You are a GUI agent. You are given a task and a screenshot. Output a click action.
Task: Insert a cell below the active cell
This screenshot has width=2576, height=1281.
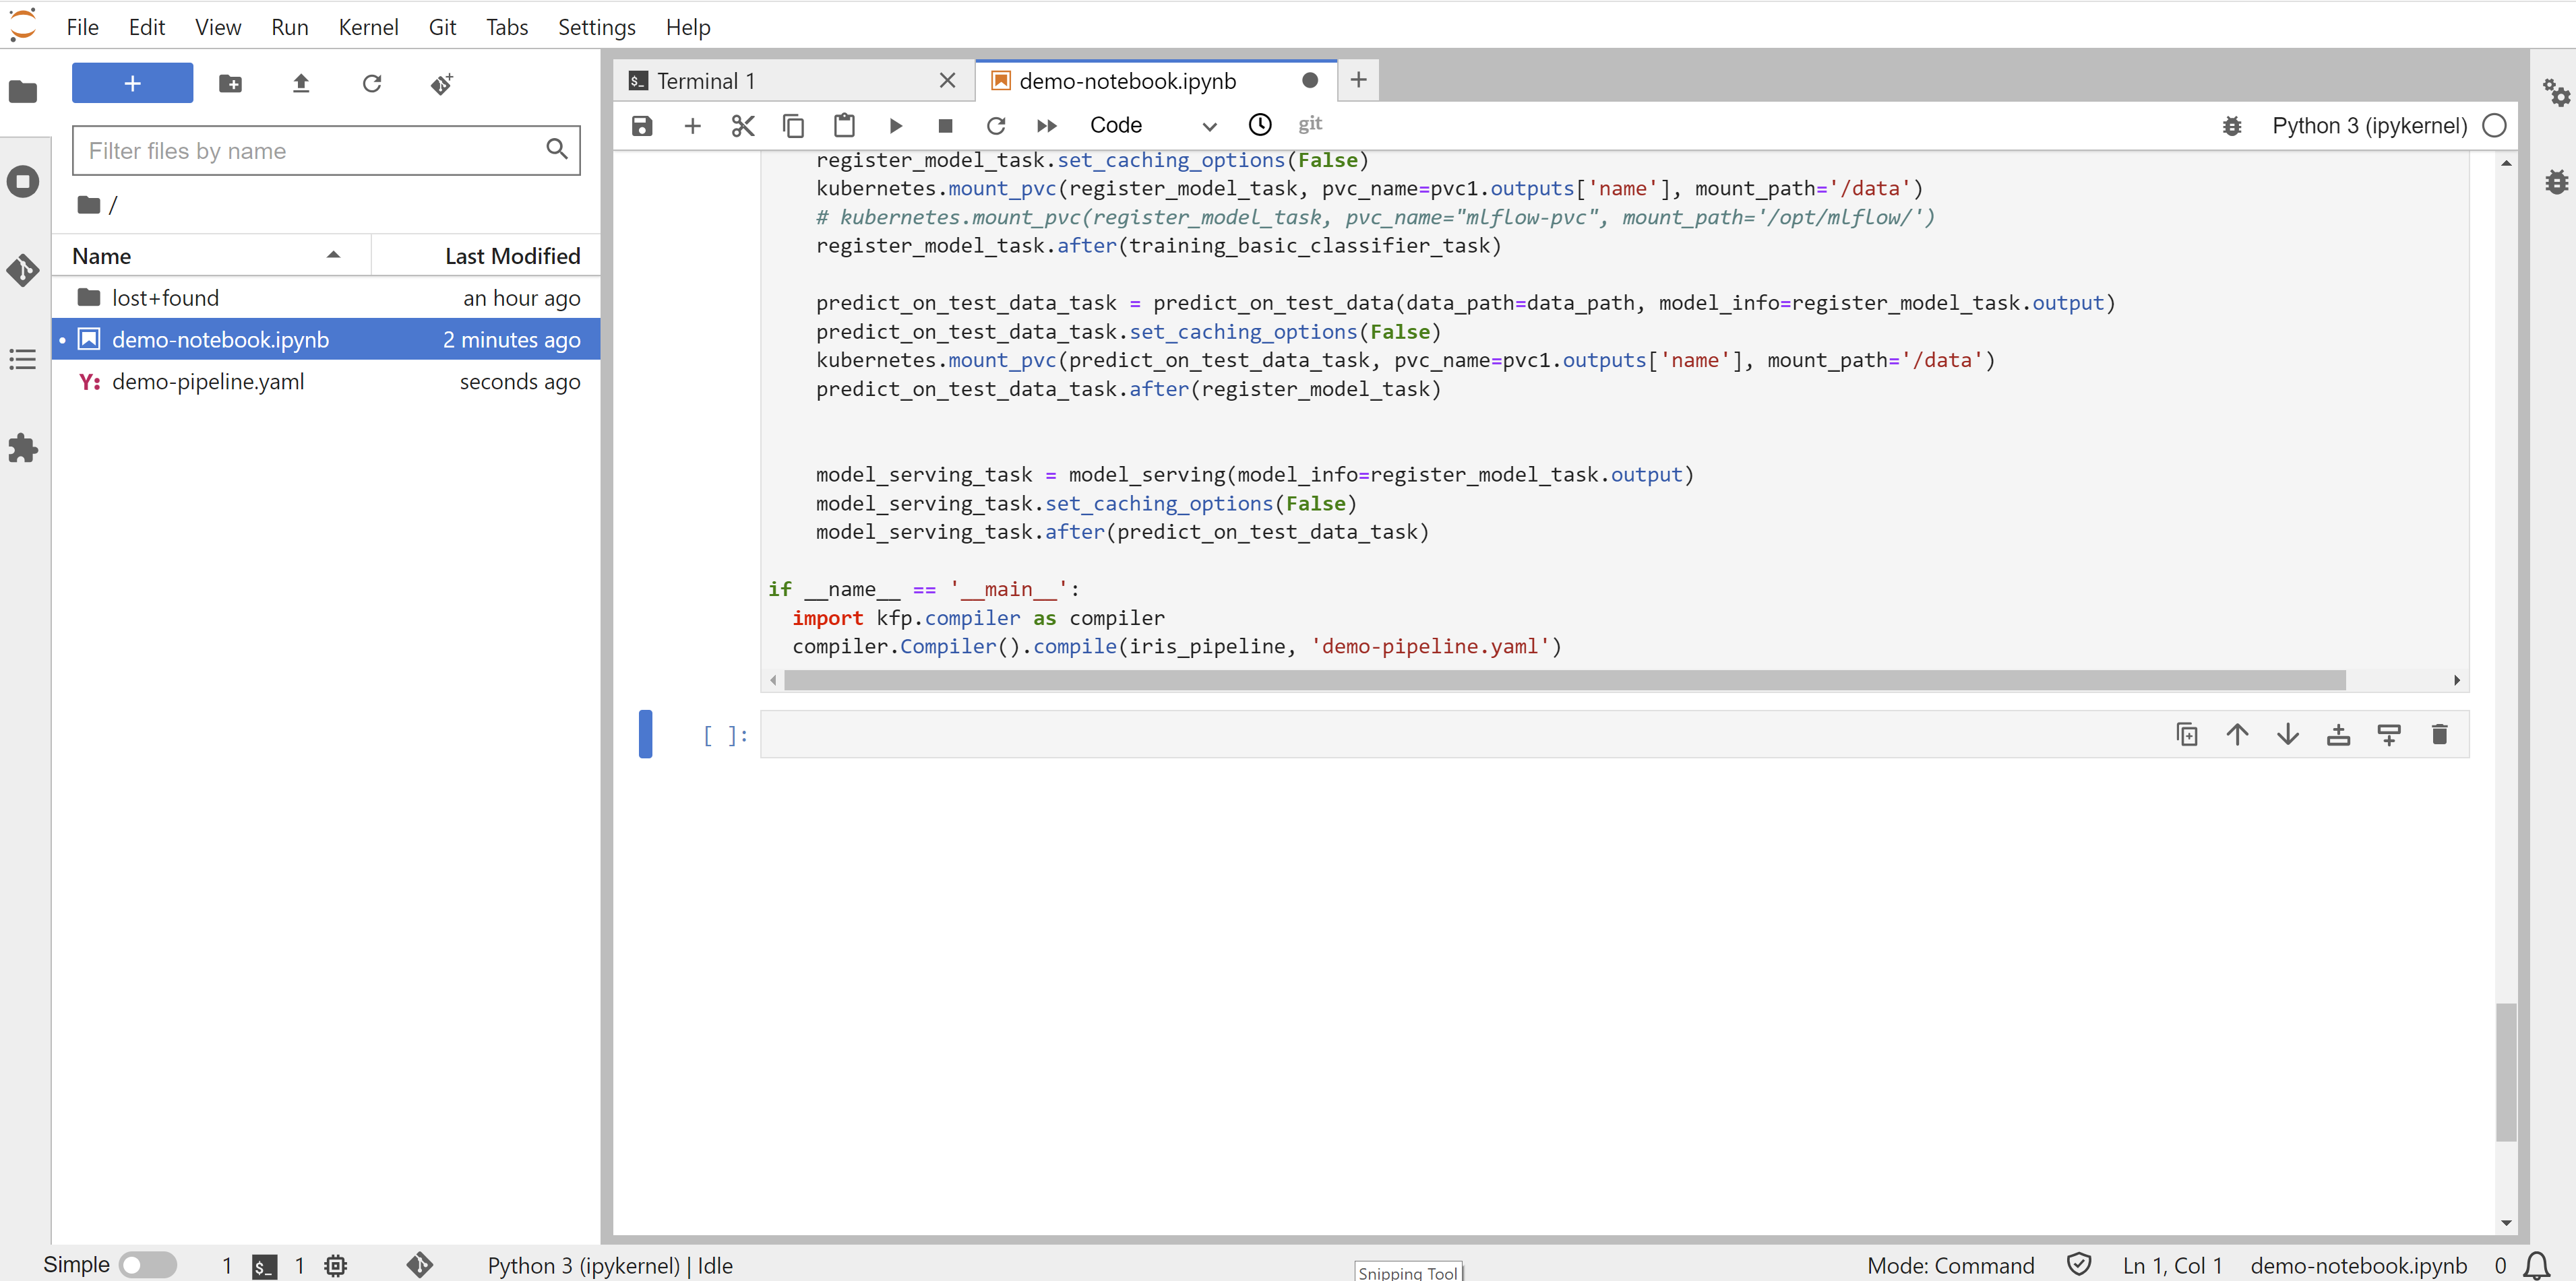[2389, 734]
